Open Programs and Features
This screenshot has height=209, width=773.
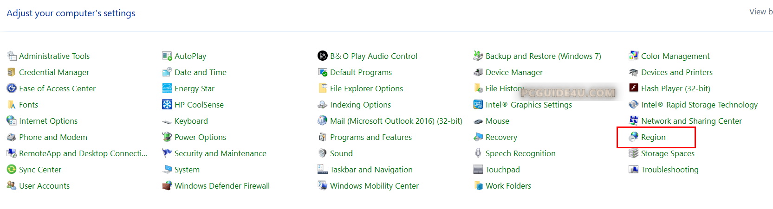370,137
